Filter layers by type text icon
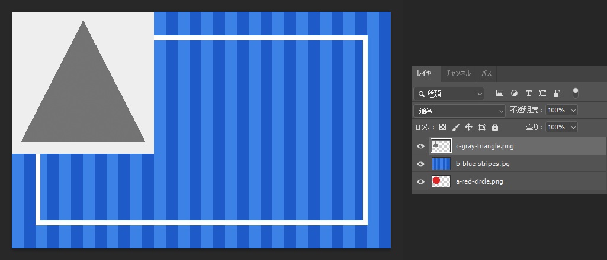Image resolution: width=607 pixels, height=260 pixels. tap(528, 93)
